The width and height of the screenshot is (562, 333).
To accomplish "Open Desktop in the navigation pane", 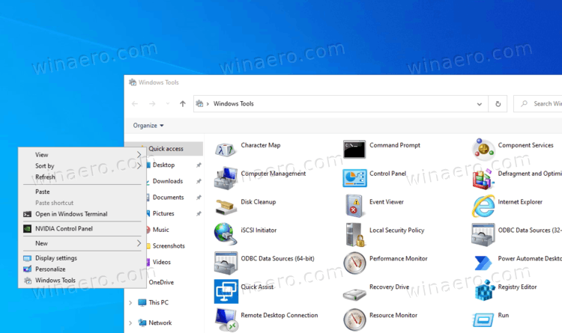I will [166, 165].
